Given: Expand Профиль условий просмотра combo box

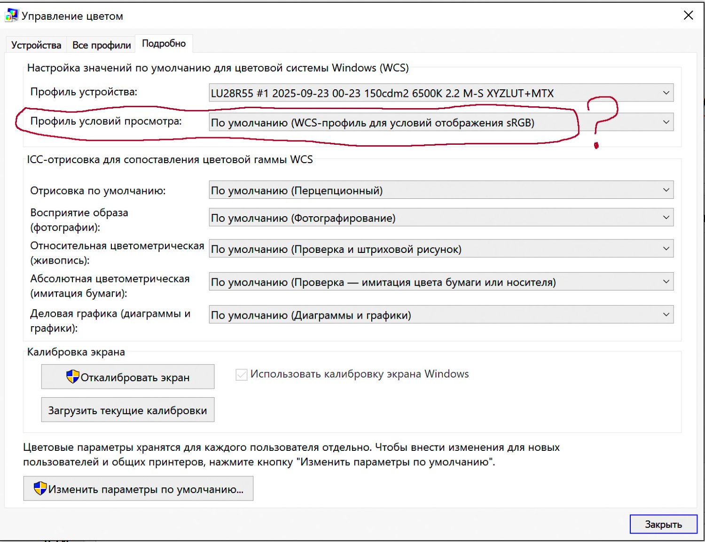Looking at the screenshot, I should click(x=441, y=123).
